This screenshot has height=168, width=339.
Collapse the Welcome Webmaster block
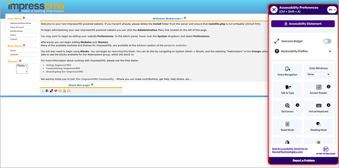pyautogui.click(x=185, y=18)
